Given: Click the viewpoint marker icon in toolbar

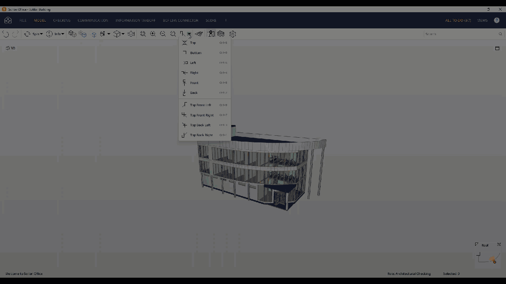Looking at the screenshot, I should 211,34.
